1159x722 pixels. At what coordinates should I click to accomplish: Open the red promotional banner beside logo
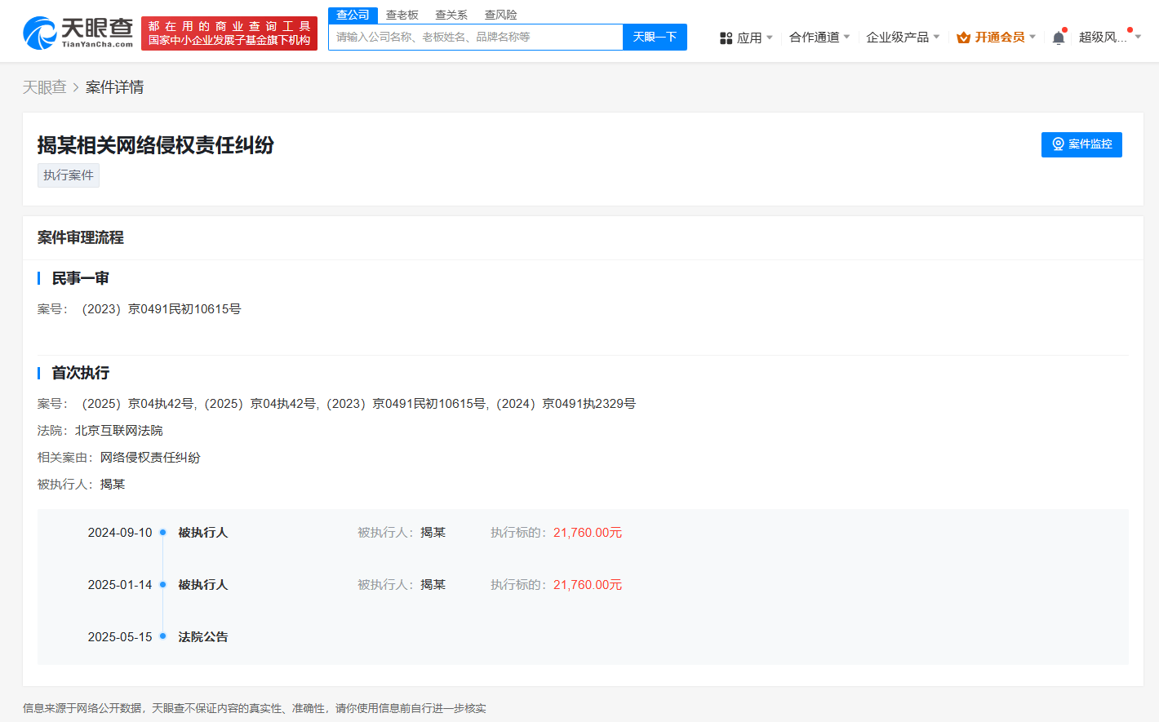[x=229, y=33]
